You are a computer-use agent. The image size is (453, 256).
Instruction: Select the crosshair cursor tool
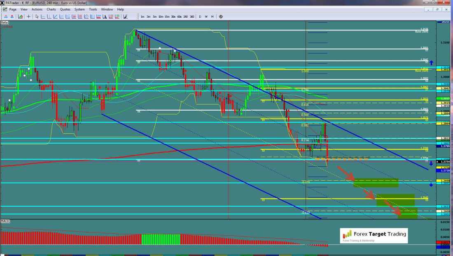pos(28,16)
